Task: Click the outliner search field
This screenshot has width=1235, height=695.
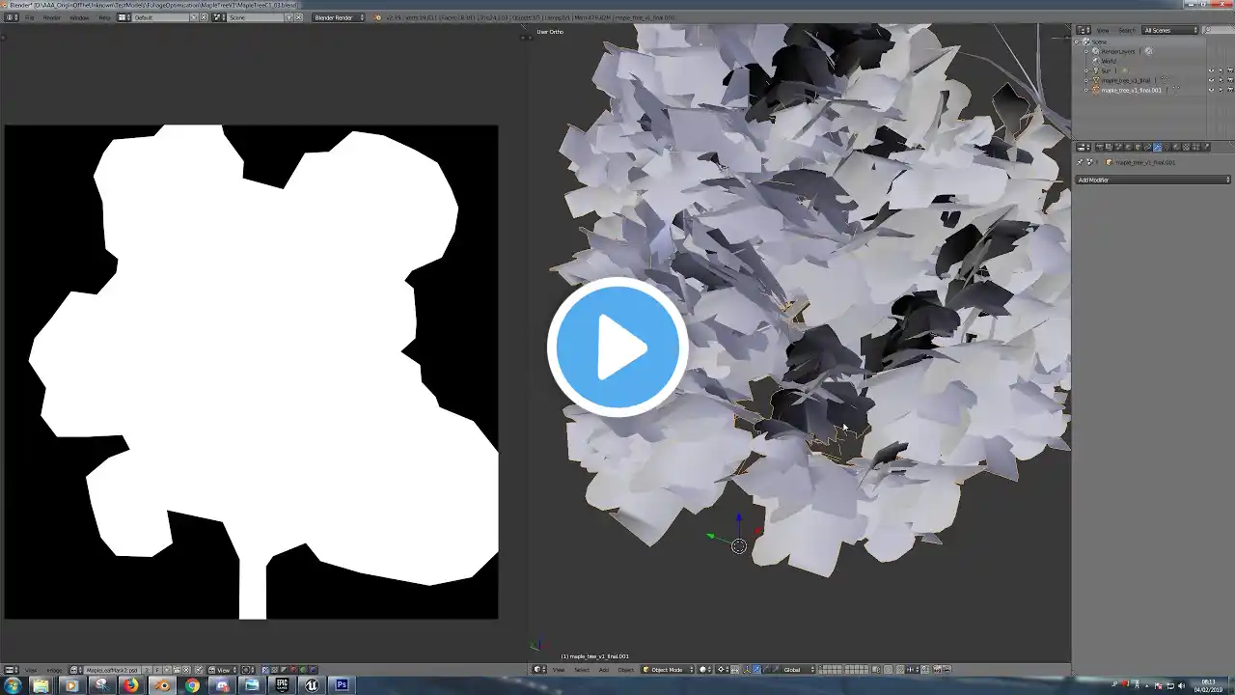Action: (1218, 30)
